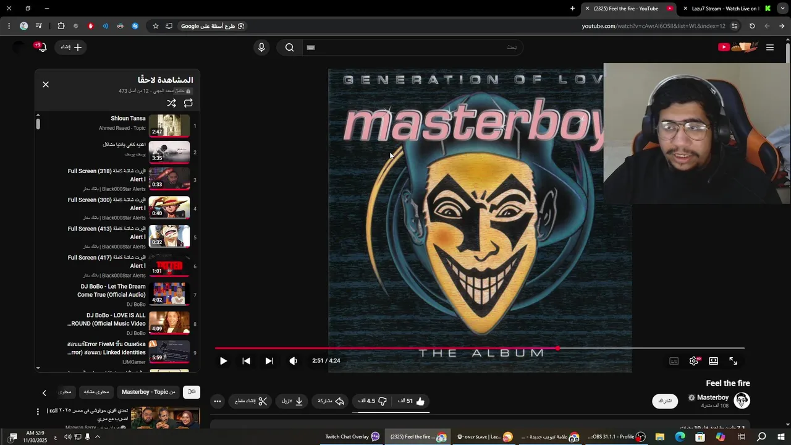Like the video with thumbs-up button
The width and height of the screenshot is (791, 445).
click(x=412, y=401)
